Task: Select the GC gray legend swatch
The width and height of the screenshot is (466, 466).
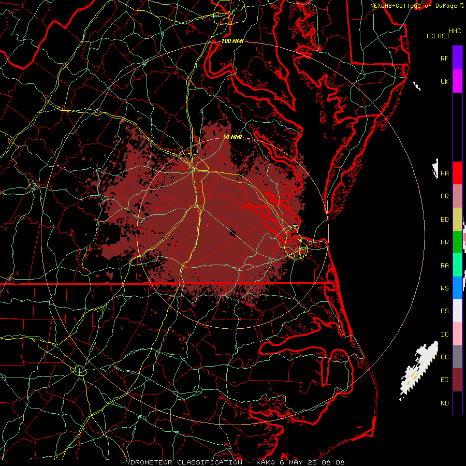Action: point(457,357)
